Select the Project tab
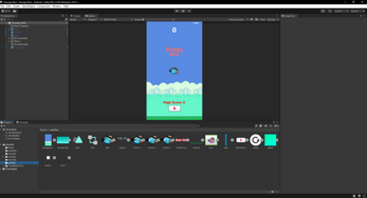 (x=6, y=122)
